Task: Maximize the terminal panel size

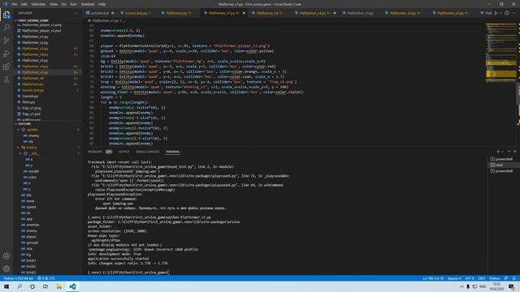Action: 509,152
